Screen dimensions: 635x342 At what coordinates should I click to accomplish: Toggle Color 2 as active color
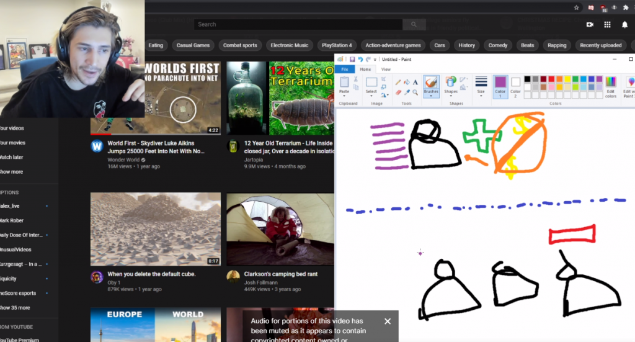(515, 88)
